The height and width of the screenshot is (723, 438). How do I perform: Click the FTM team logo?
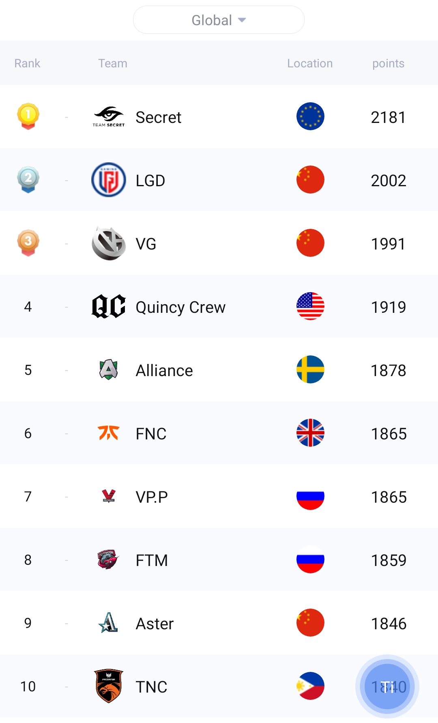point(108,559)
